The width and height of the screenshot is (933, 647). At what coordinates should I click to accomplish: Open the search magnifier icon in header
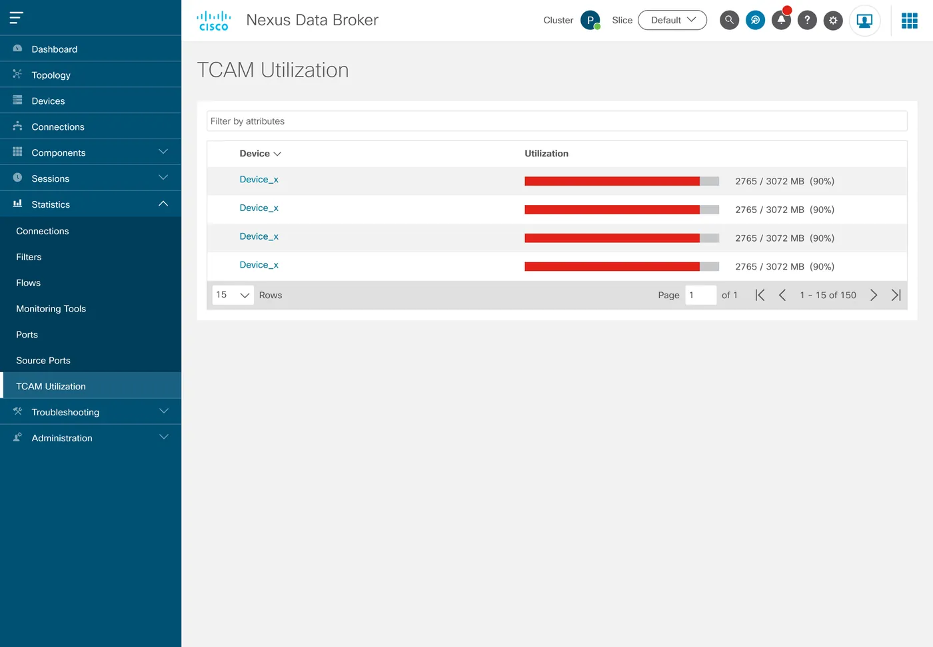(x=729, y=20)
